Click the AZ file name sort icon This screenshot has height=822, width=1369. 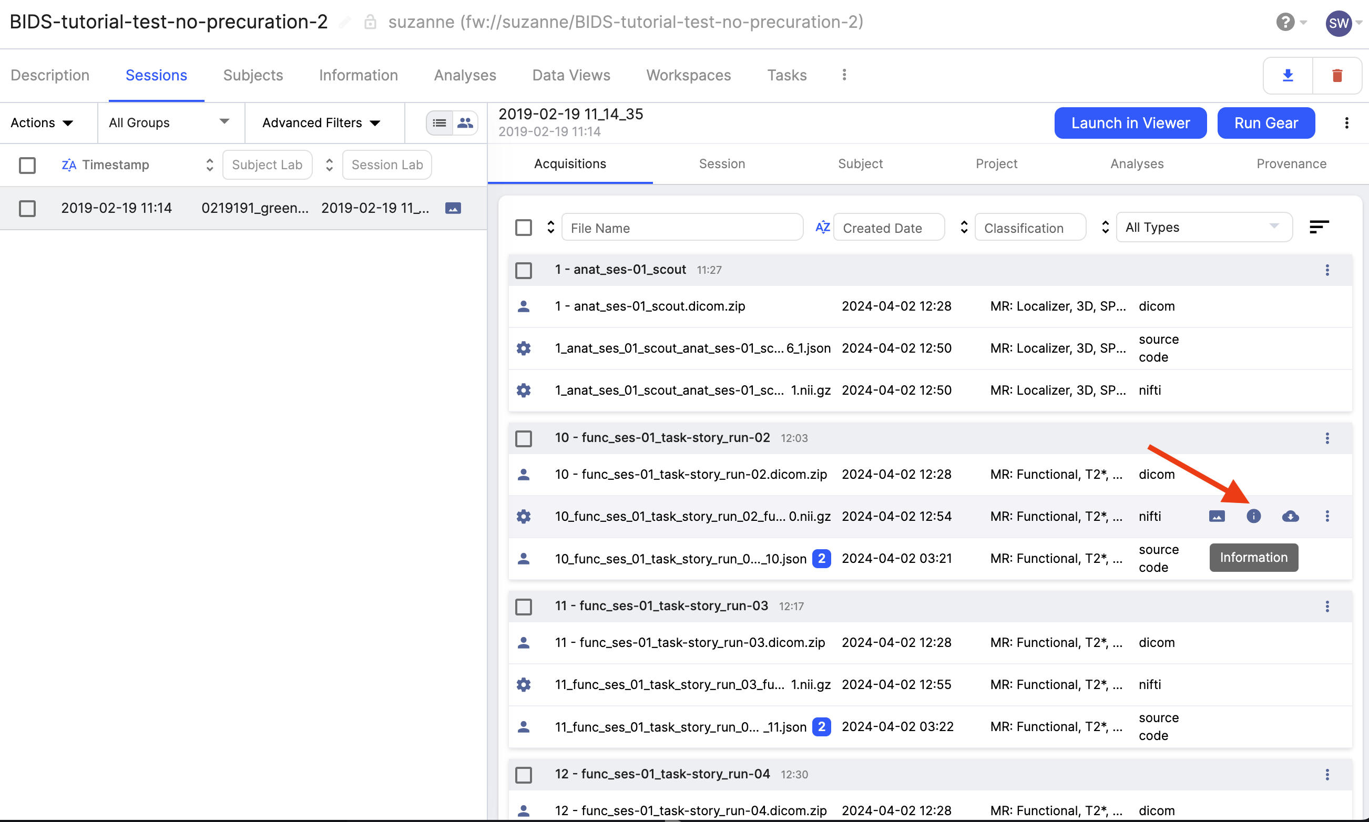coord(823,227)
